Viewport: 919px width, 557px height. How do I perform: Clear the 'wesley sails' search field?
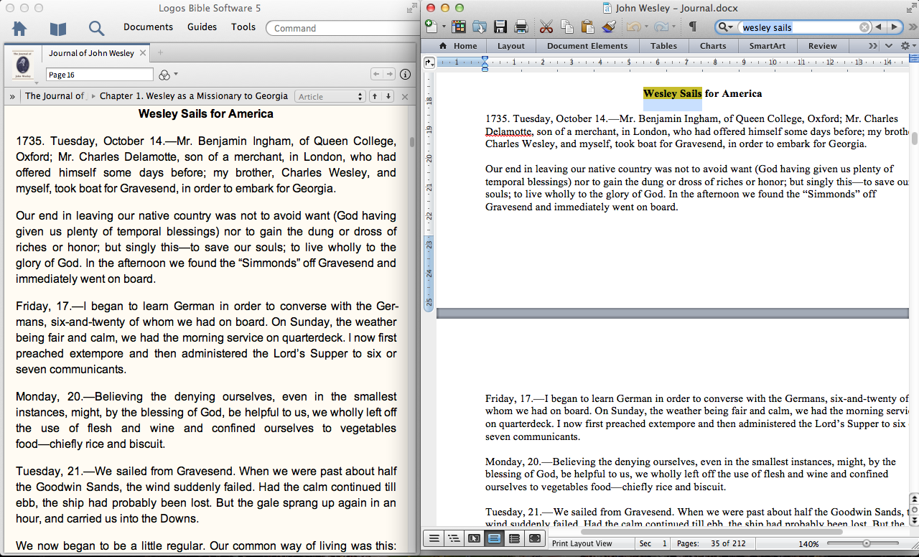pos(864,27)
